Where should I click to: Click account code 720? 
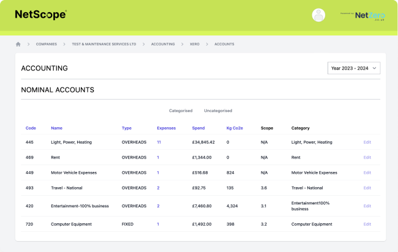[x=29, y=224]
